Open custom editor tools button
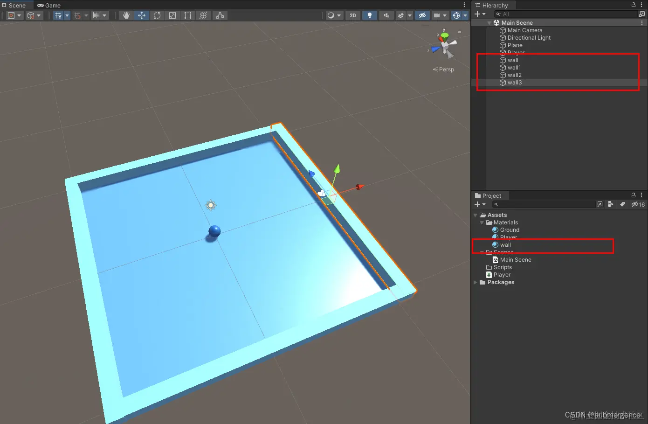648x424 pixels. 220,15
